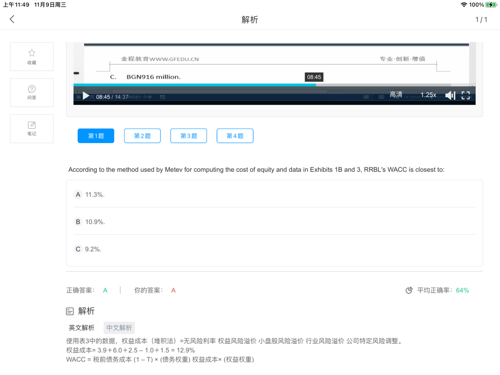The image size is (500, 375).
Task: Mute the video volume speaker icon
Action: [450, 96]
